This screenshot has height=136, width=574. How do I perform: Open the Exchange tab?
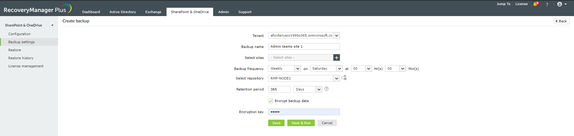[x=153, y=12]
